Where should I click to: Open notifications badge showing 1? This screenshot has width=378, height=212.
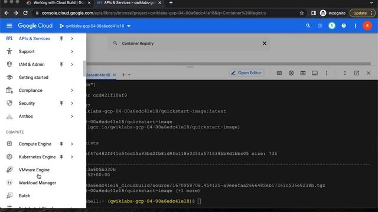coord(332,26)
